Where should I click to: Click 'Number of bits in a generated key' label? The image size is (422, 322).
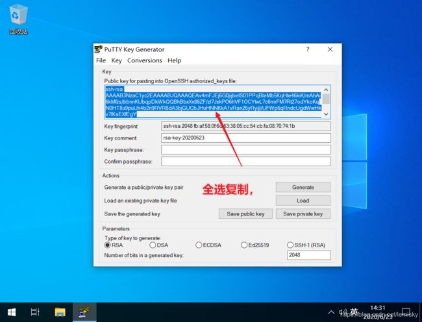click(143, 255)
